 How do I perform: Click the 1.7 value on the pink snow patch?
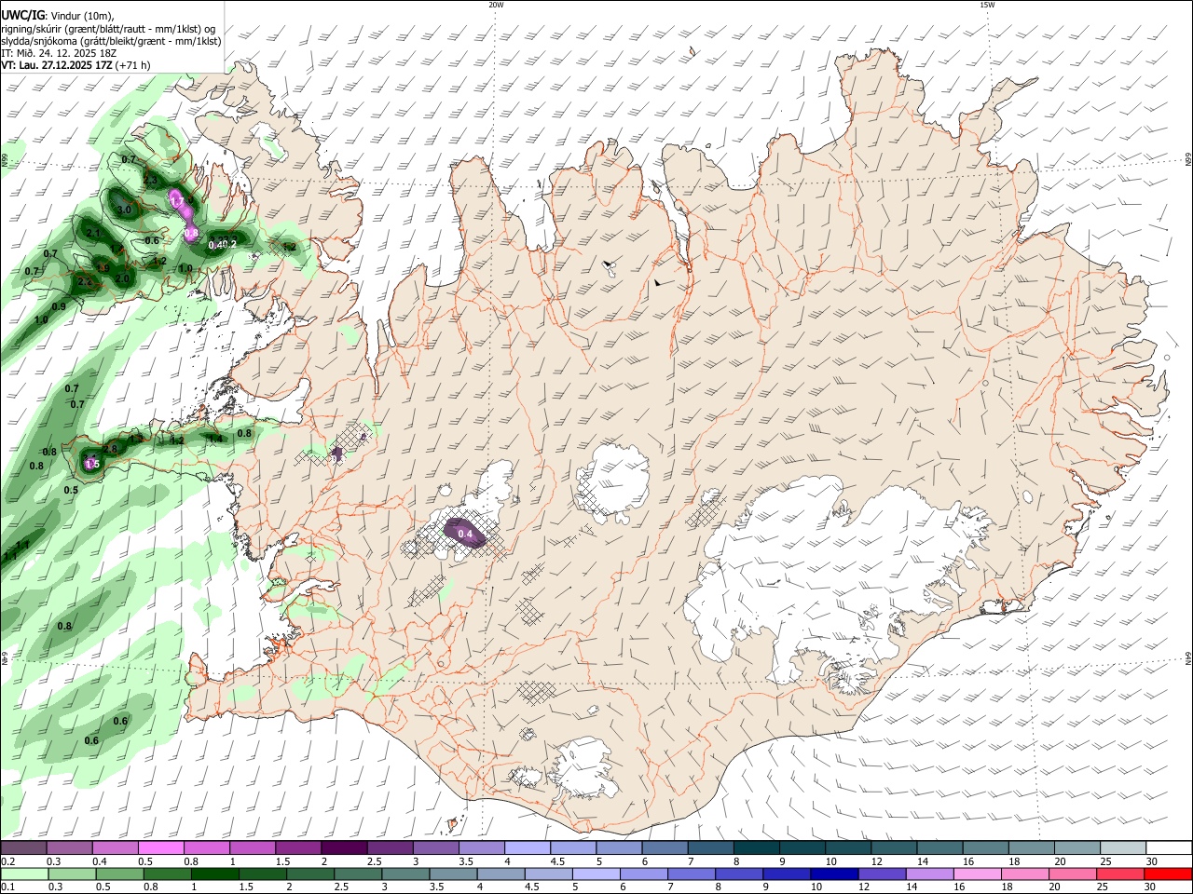click(x=177, y=200)
